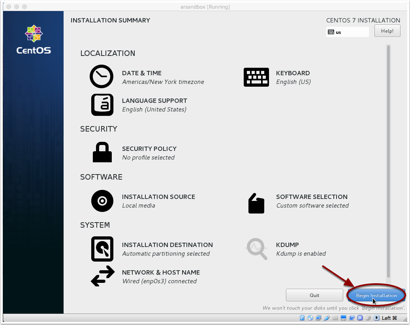Click the USB devices status icon

327,318
